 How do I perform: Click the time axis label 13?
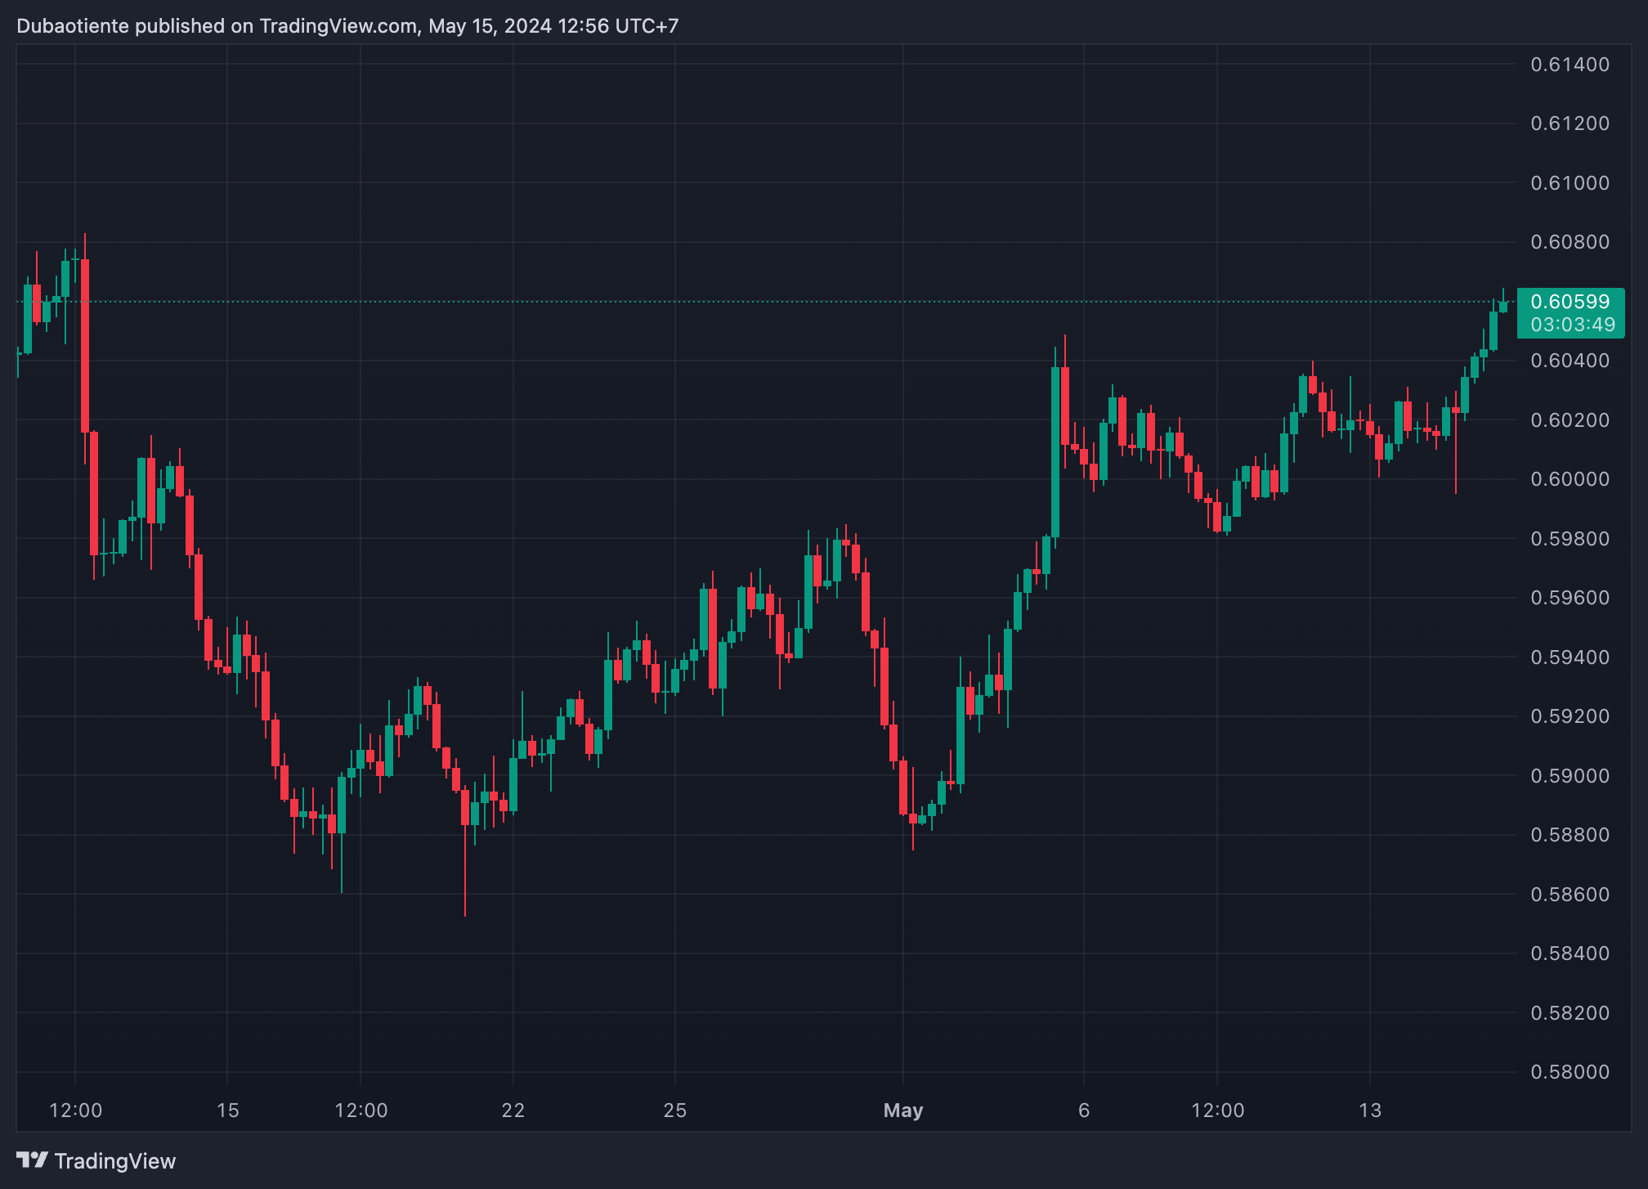click(x=1370, y=1110)
